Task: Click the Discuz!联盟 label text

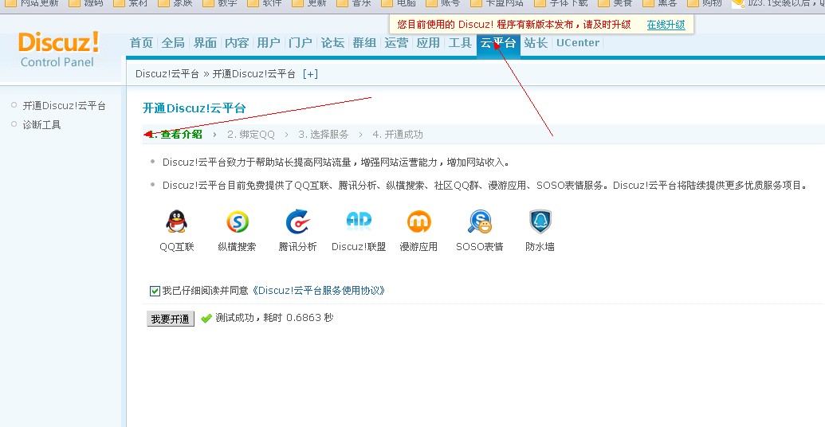Action: point(359,247)
